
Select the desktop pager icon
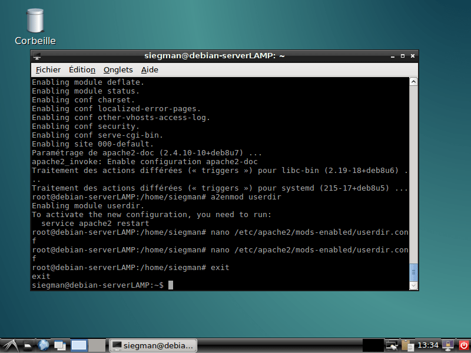coord(78,345)
